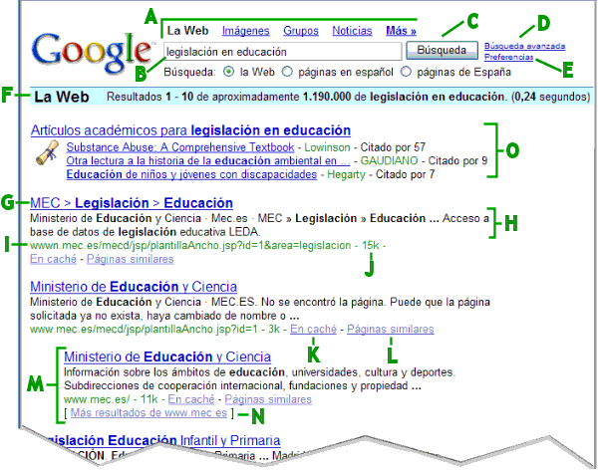Open 'Substance Abuse: A Comprehensive Textbook' link
The width and height of the screenshot is (598, 473).
[x=180, y=147]
